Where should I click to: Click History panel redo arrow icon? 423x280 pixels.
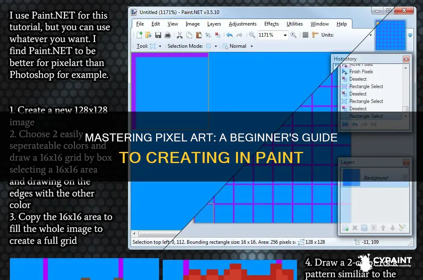(x=364, y=124)
